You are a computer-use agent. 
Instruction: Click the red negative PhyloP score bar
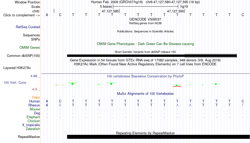[x=177, y=86]
